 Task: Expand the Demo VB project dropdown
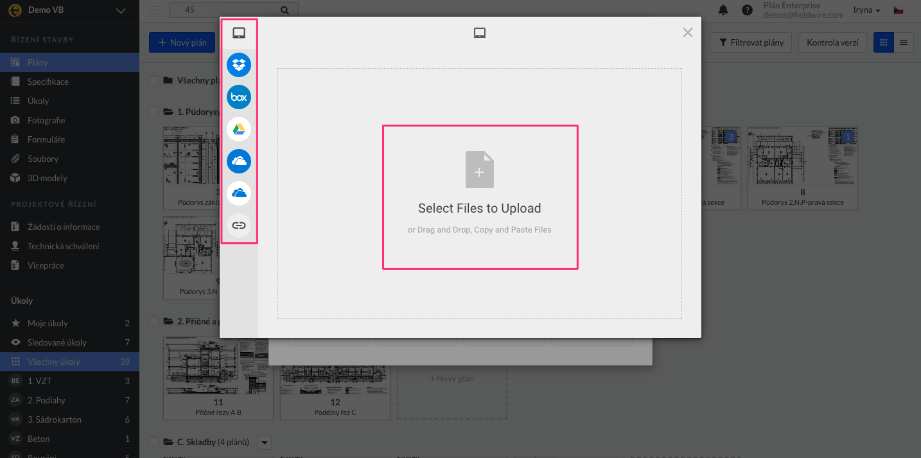point(120,10)
